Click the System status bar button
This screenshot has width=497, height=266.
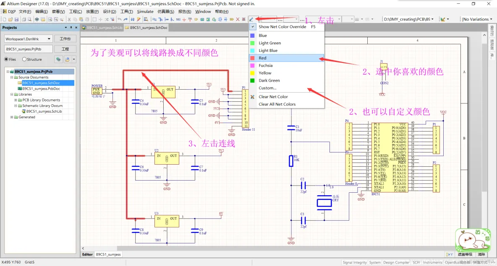tap(375, 263)
